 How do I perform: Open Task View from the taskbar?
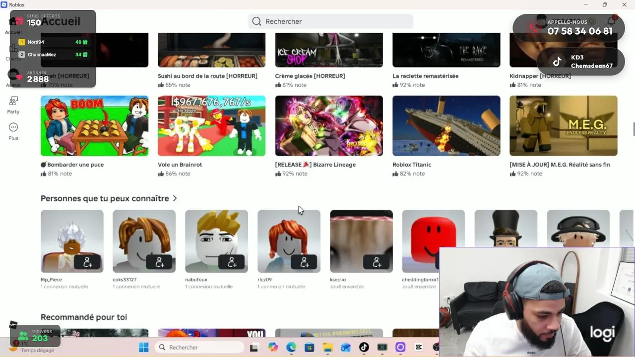(254, 347)
